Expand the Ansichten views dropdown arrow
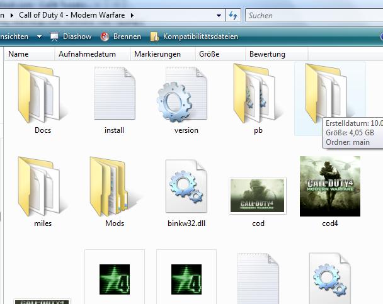The width and height of the screenshot is (383, 304). pyautogui.click(x=39, y=37)
